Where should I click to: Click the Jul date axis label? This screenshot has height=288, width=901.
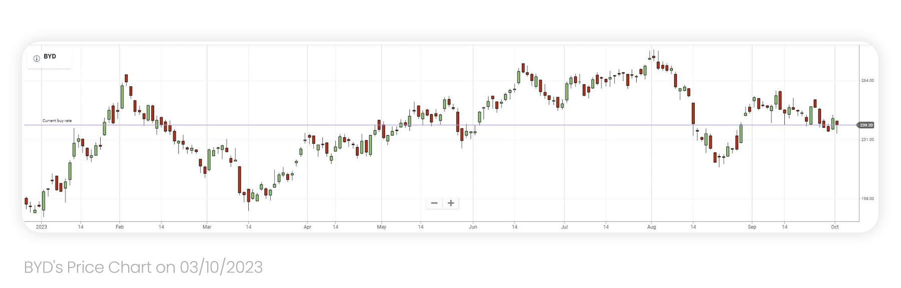pyautogui.click(x=564, y=227)
